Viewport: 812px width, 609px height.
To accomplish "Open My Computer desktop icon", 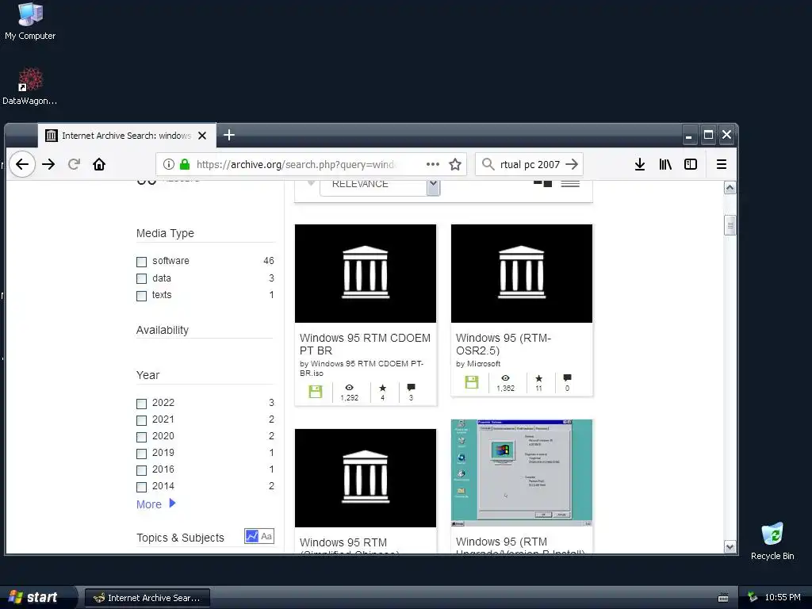I will click(30, 21).
